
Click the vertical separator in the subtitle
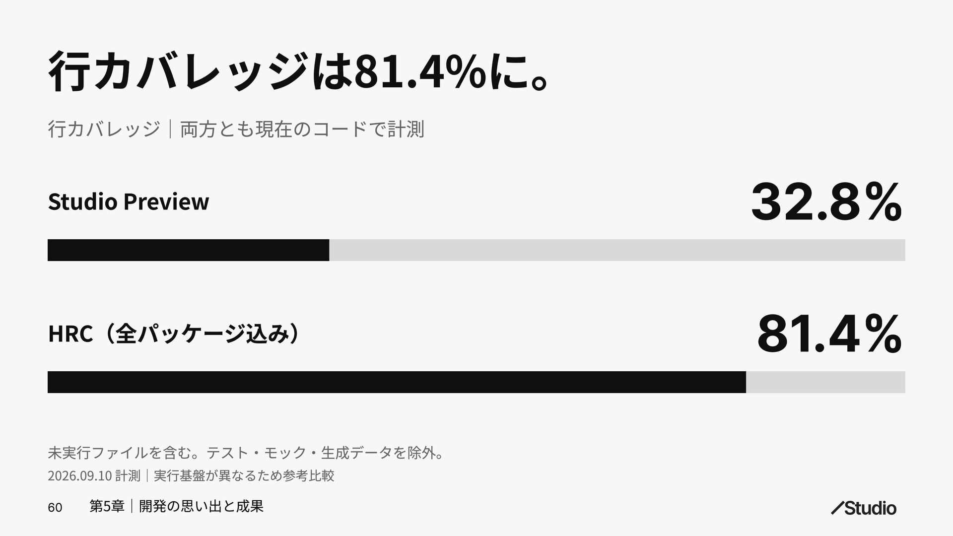pyautogui.click(x=170, y=129)
